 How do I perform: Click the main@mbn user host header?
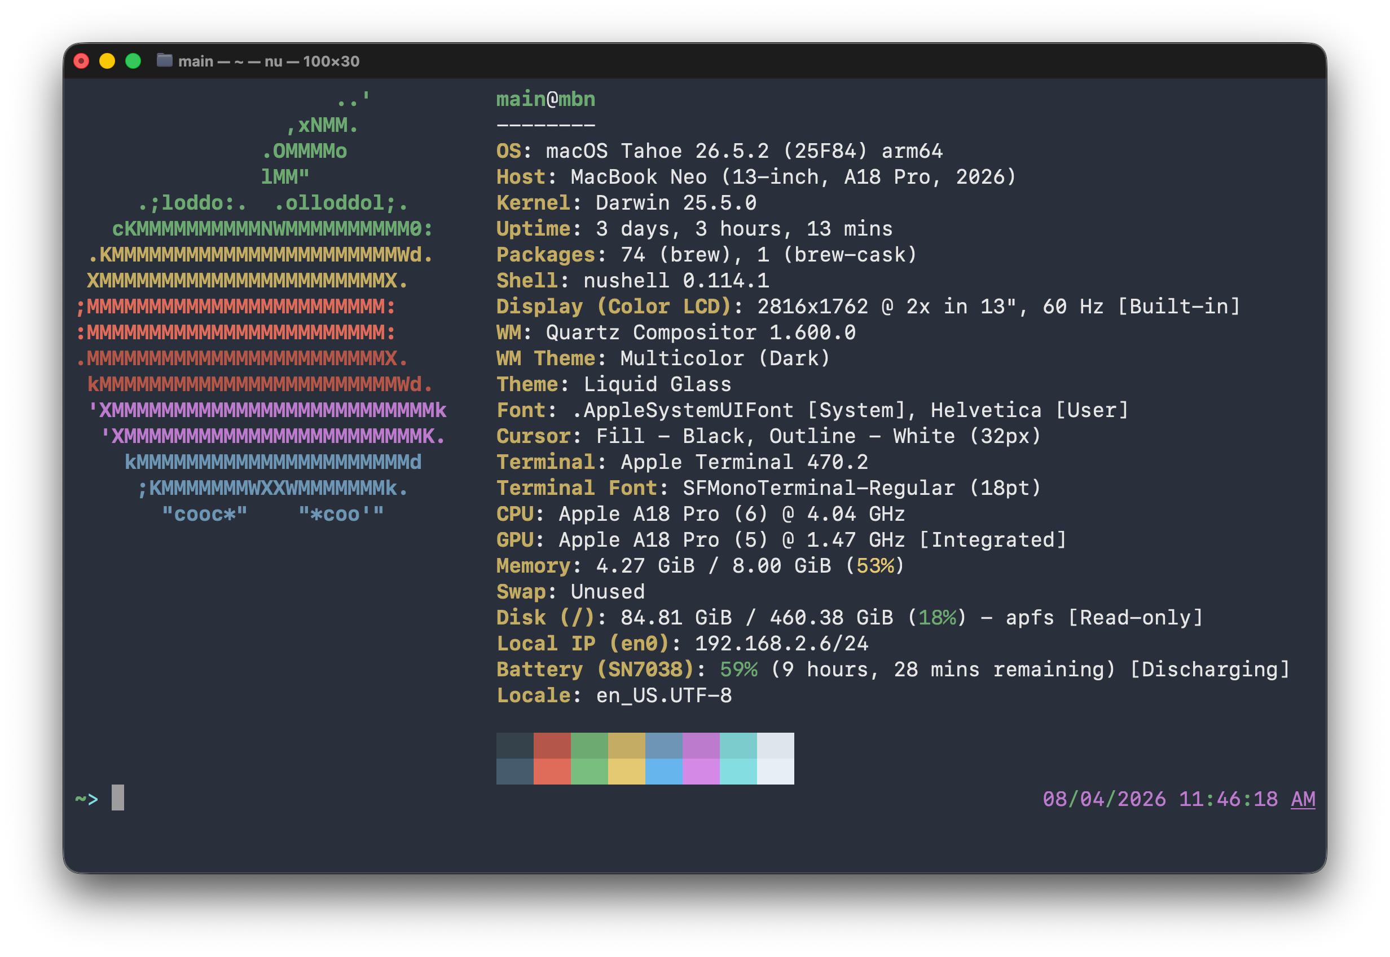tap(546, 99)
